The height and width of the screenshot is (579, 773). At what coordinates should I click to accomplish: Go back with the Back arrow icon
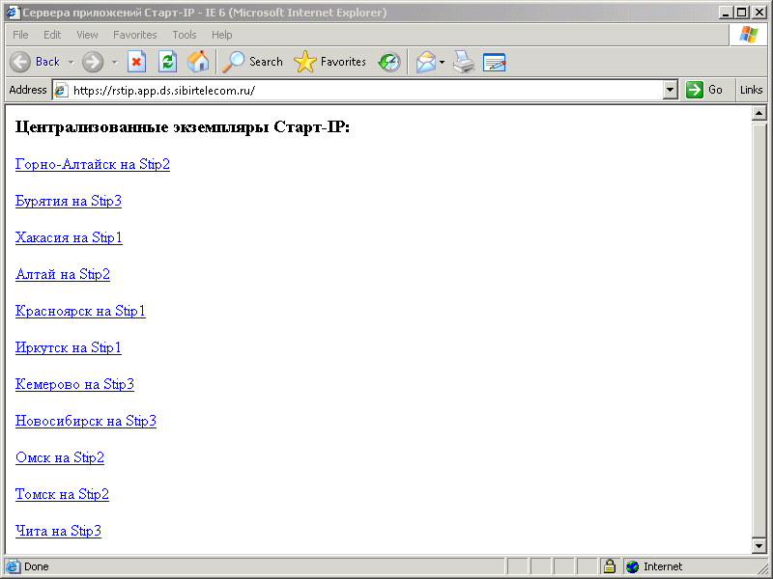[20, 62]
